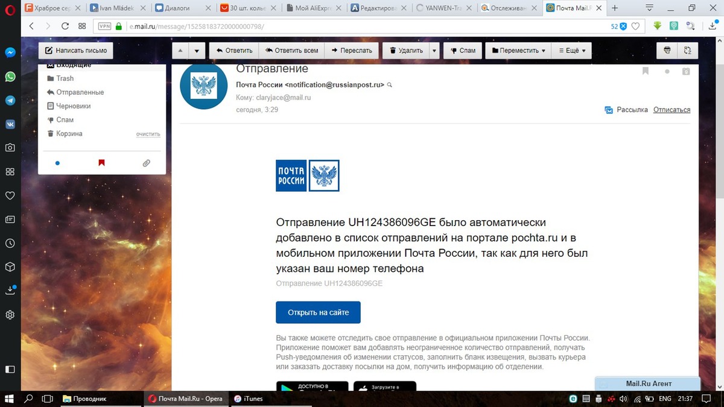Image resolution: width=724 pixels, height=407 pixels.
Task: Go back to the previous page
Action: (x=32, y=27)
